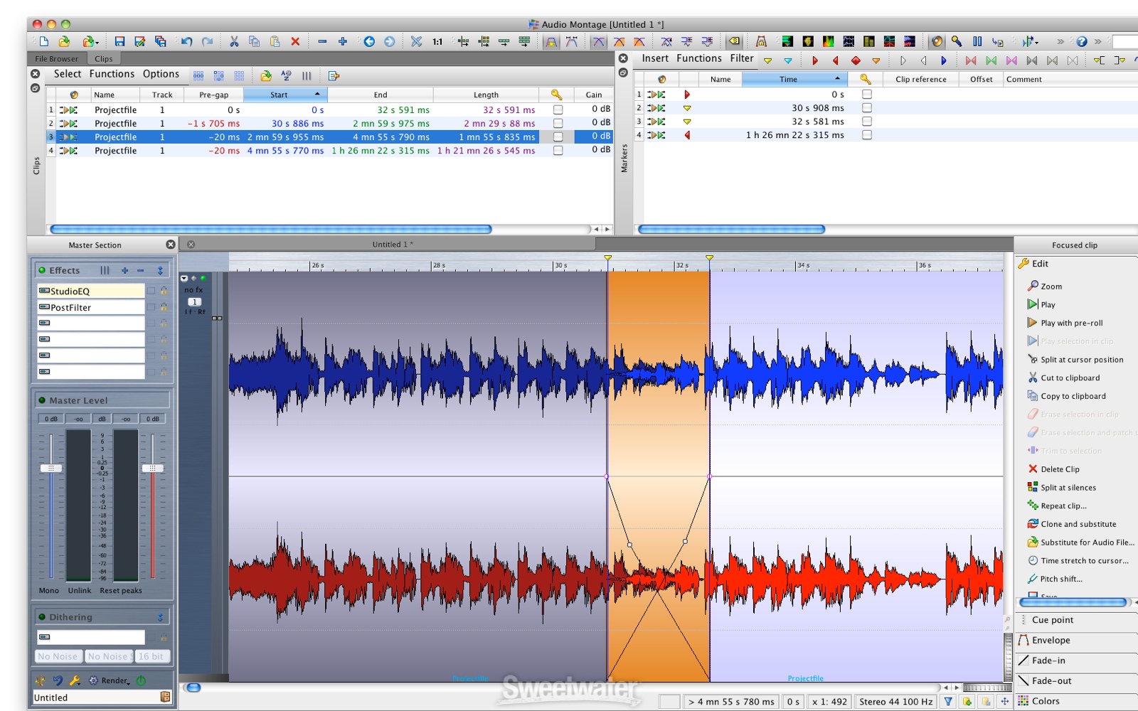The image size is (1138, 711).
Task: Open the track options dropdown arrow above 'no fx'
Action: pyautogui.click(x=184, y=279)
